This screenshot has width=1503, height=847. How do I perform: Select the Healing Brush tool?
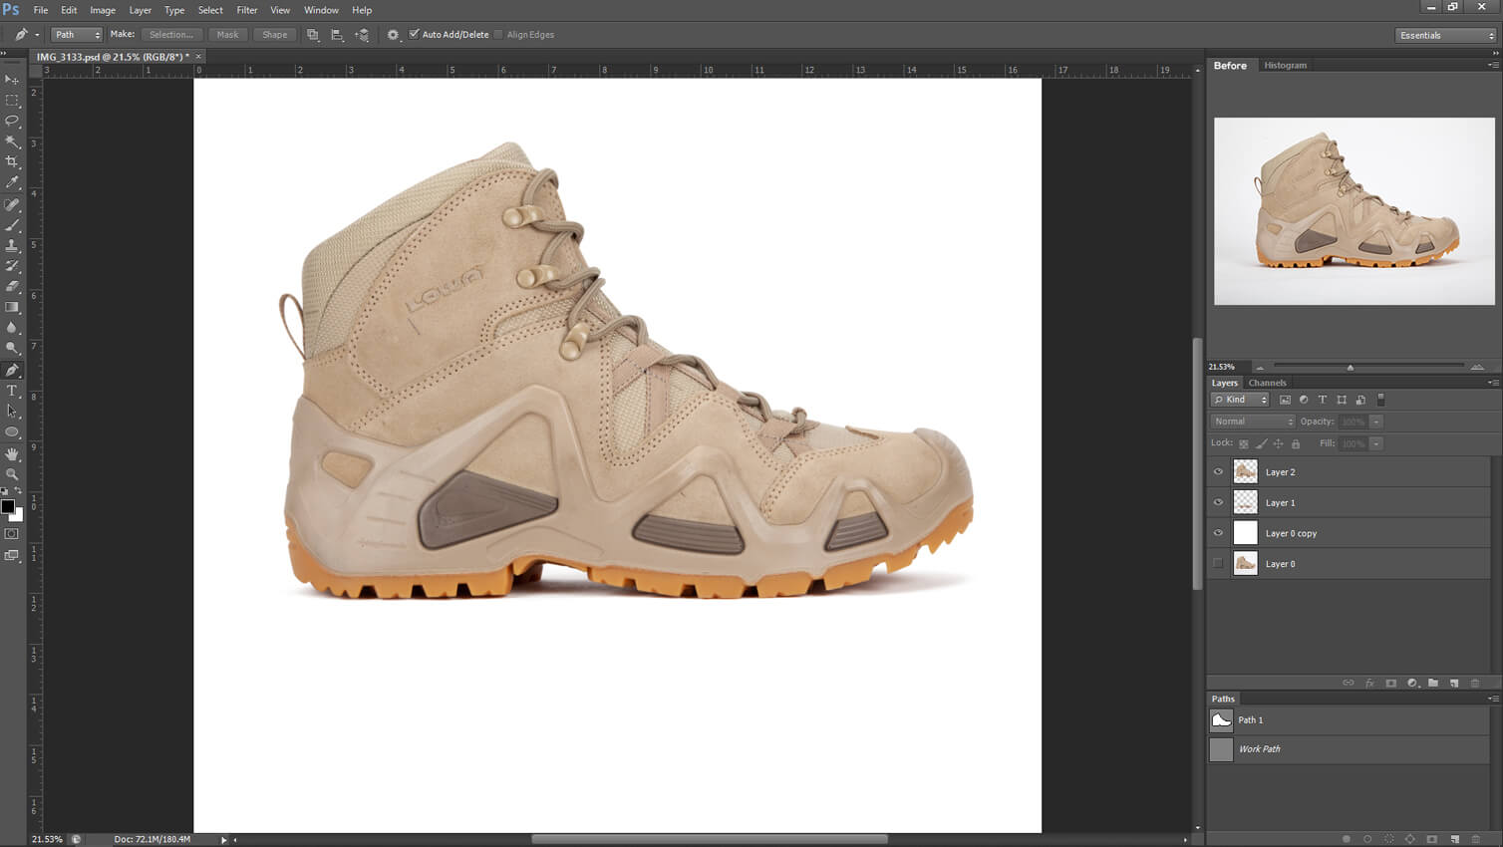pos(12,204)
